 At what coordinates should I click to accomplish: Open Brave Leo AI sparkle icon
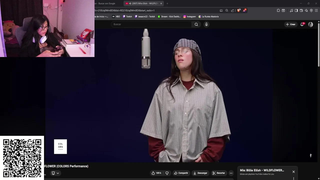point(306,10)
